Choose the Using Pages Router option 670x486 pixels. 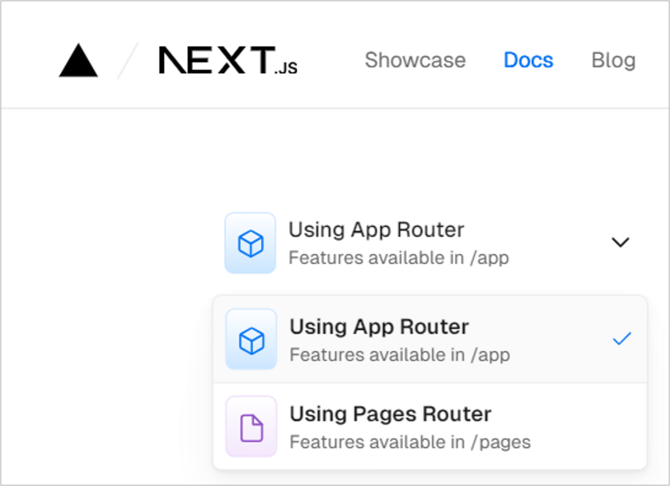[x=430, y=427]
